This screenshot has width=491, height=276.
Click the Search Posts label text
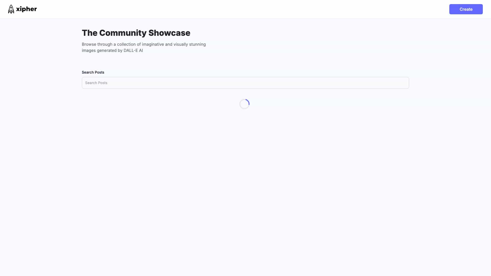click(93, 72)
